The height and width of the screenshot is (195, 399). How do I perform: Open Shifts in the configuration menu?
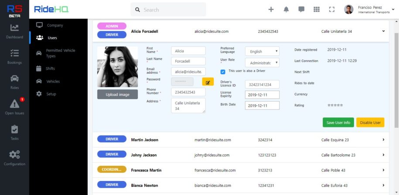[x=50, y=68]
